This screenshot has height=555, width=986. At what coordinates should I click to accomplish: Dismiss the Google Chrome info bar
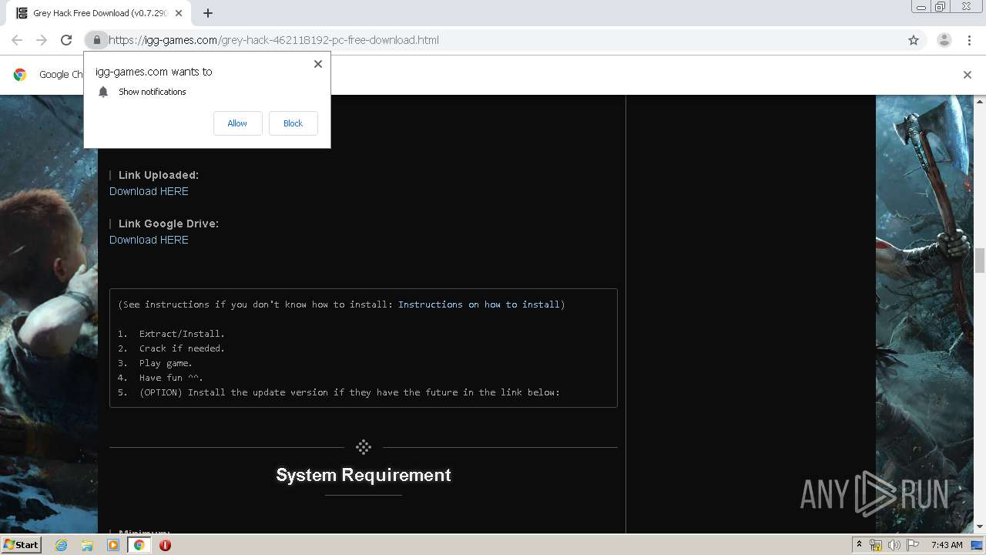967,75
